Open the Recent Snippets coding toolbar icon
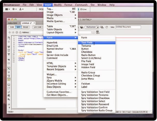The image size is (157, 121). (x=9, y=95)
